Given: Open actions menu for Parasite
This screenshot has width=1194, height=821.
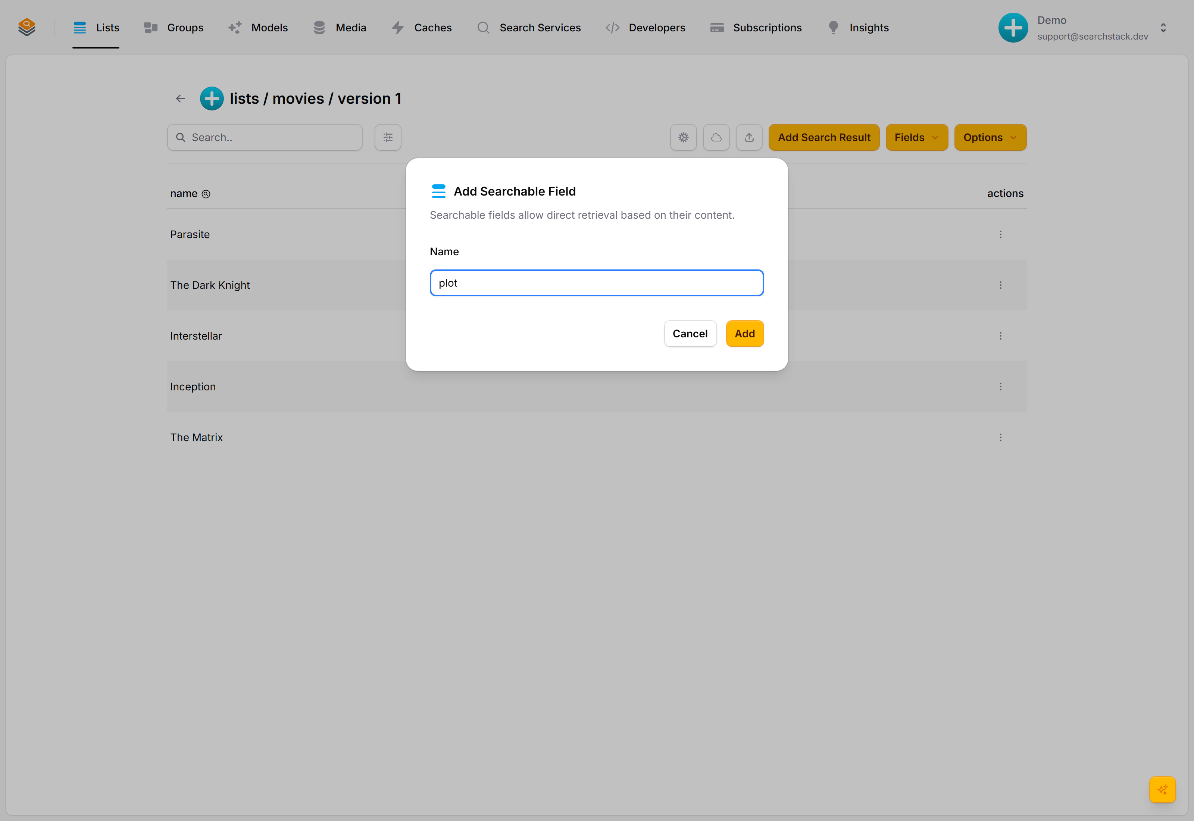Looking at the screenshot, I should [1001, 234].
